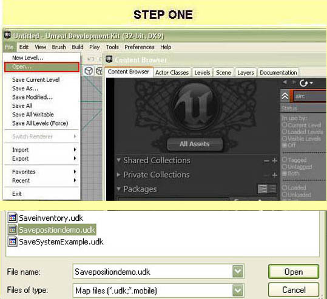Screen dimensions: 327x299
Task: Select Save All Levels (Force)
Action: tap(42, 123)
